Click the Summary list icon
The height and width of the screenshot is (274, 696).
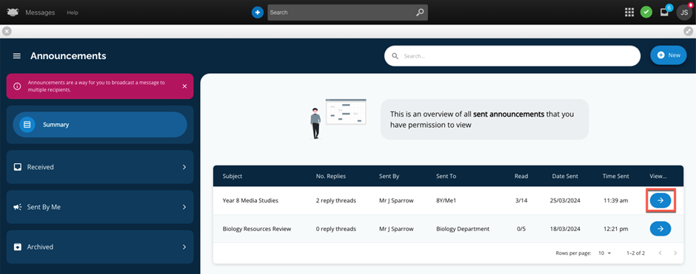(27, 125)
